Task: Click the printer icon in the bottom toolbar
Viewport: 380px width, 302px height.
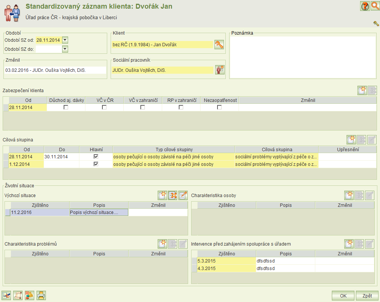Action: click(41, 296)
